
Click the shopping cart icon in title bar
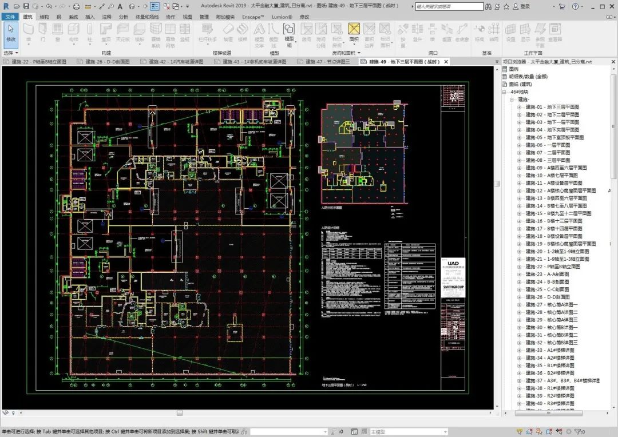pos(561,6)
